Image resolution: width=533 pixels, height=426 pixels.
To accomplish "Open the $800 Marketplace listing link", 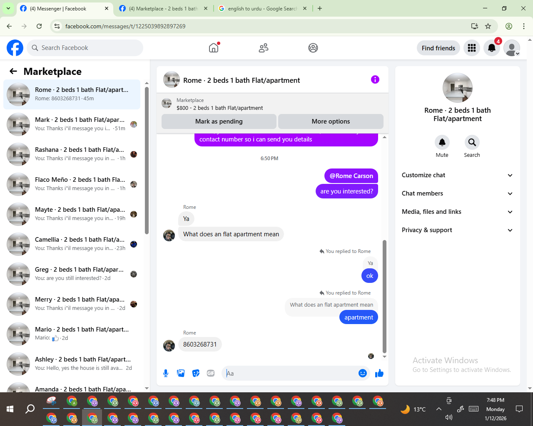I will [x=219, y=108].
